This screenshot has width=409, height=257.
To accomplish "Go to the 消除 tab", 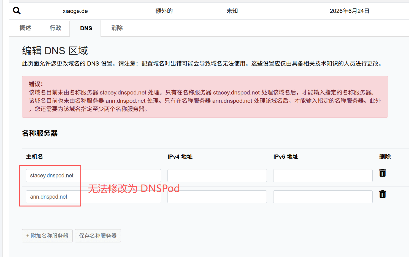I will [x=117, y=28].
